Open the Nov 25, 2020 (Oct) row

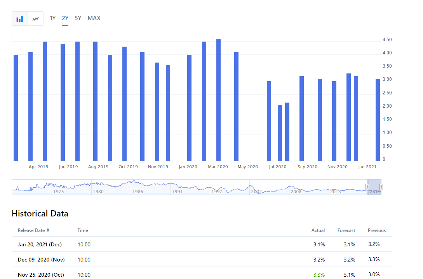click(41, 275)
